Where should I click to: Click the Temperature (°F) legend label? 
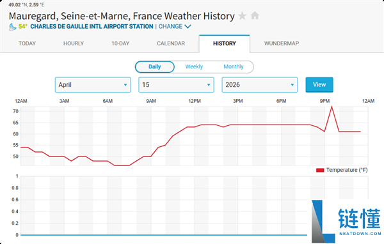[x=347, y=170]
